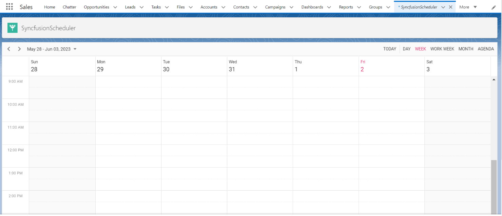Screen dimensions: 502x216
Task: Click the 2:00 PM time label
Action: tap(16, 196)
